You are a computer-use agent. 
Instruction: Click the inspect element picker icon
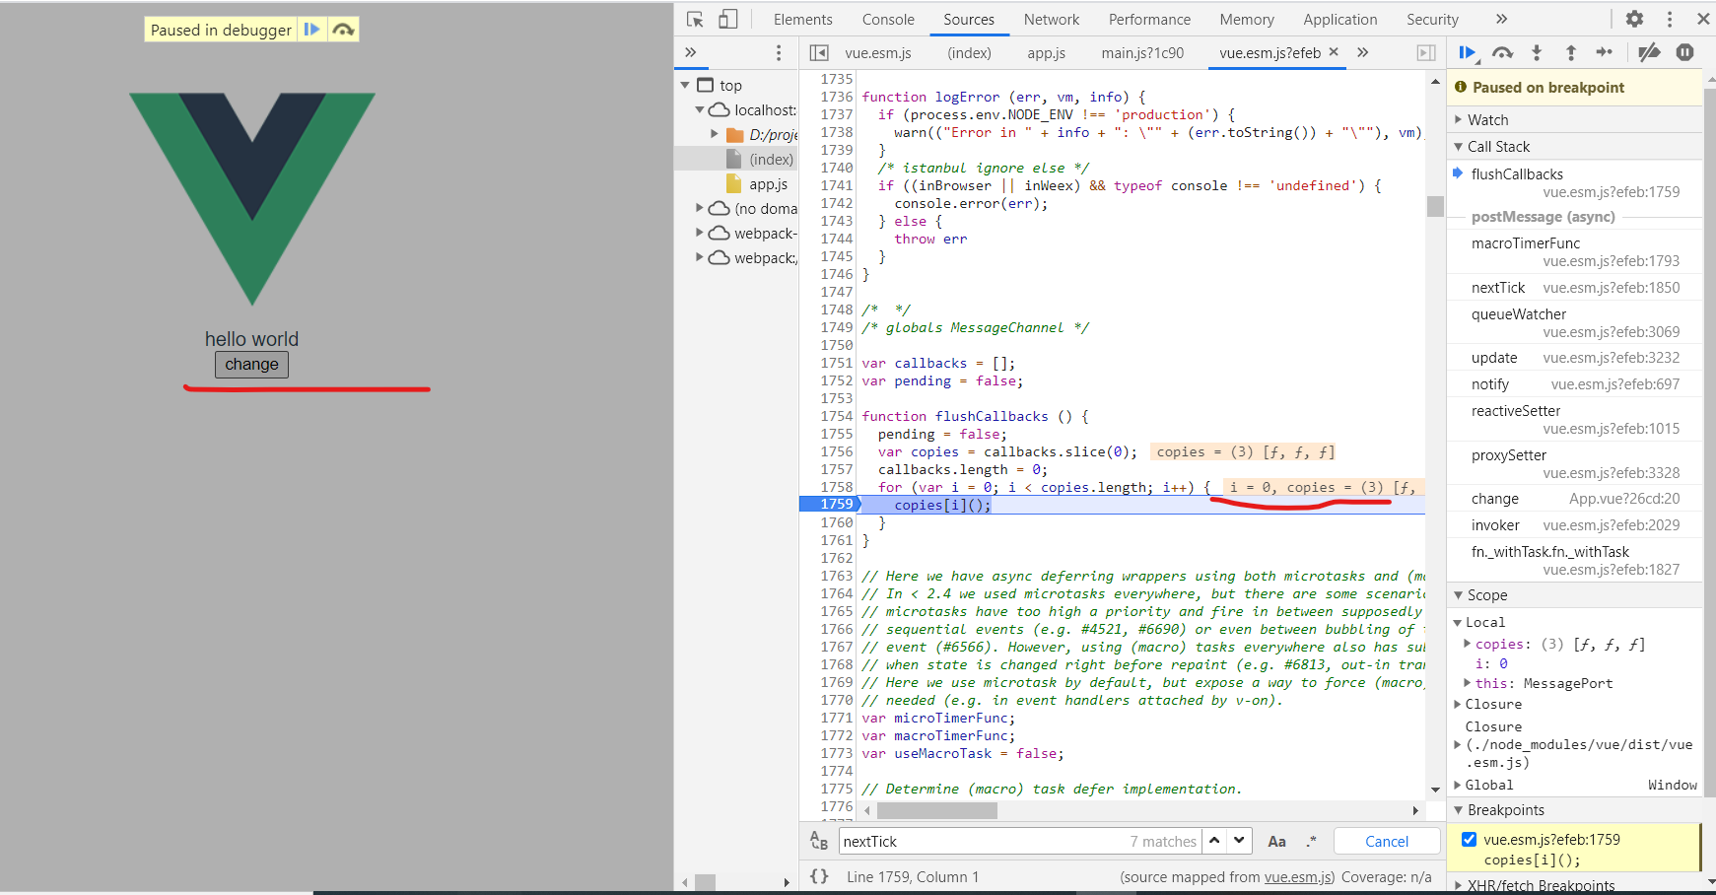(695, 20)
